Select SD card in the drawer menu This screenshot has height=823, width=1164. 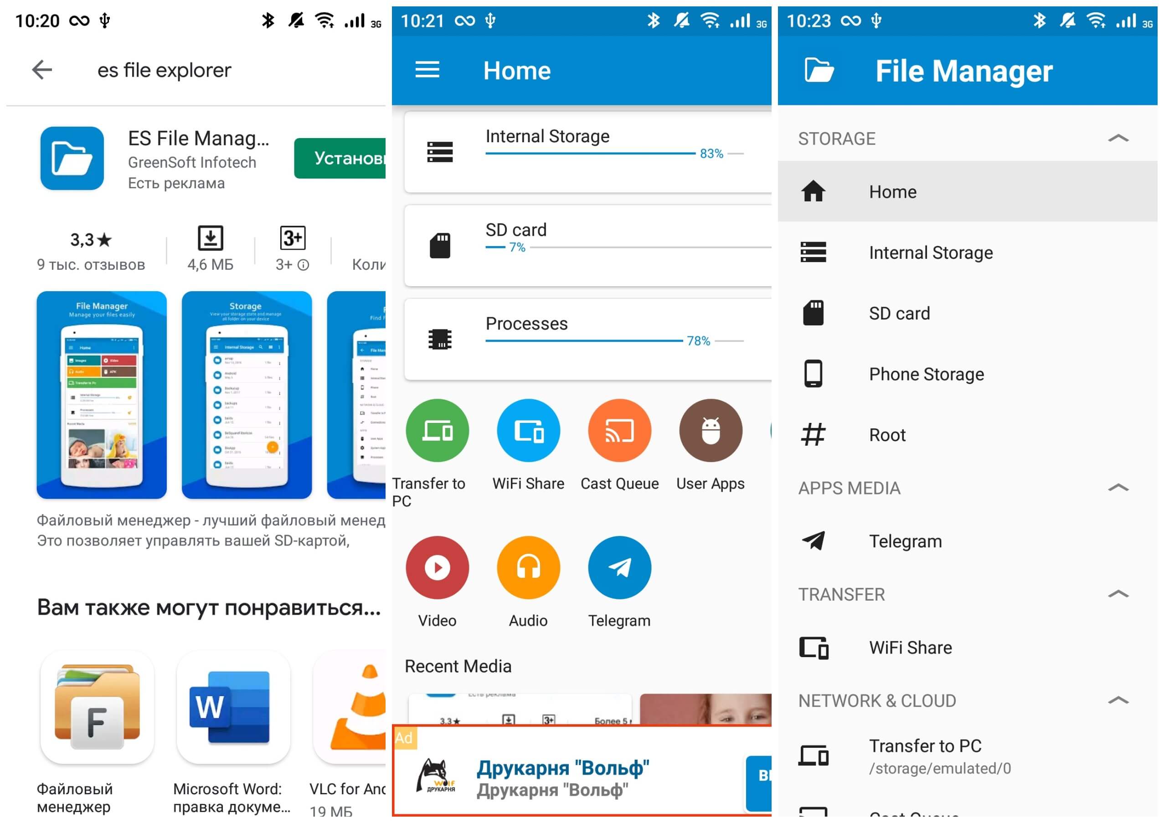click(x=967, y=313)
